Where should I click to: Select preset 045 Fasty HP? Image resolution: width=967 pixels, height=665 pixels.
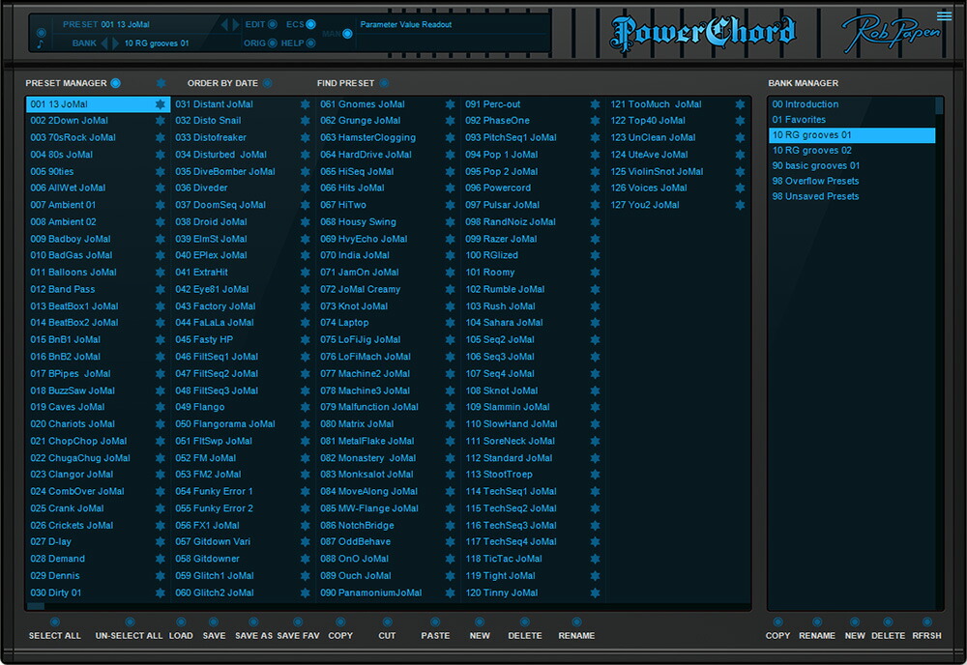coord(204,339)
